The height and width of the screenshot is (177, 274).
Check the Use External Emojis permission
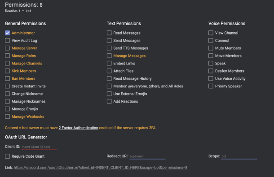tap(109, 94)
